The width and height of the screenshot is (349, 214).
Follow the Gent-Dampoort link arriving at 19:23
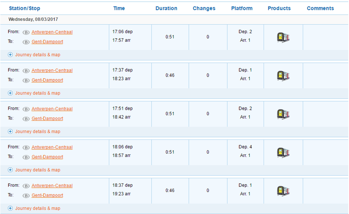(47, 195)
